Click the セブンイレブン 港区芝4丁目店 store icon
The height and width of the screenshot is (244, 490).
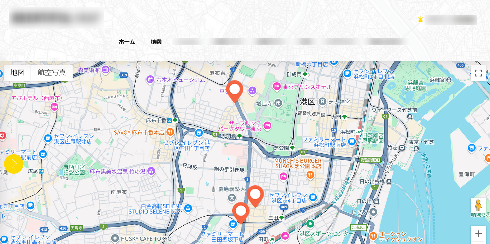313,197
